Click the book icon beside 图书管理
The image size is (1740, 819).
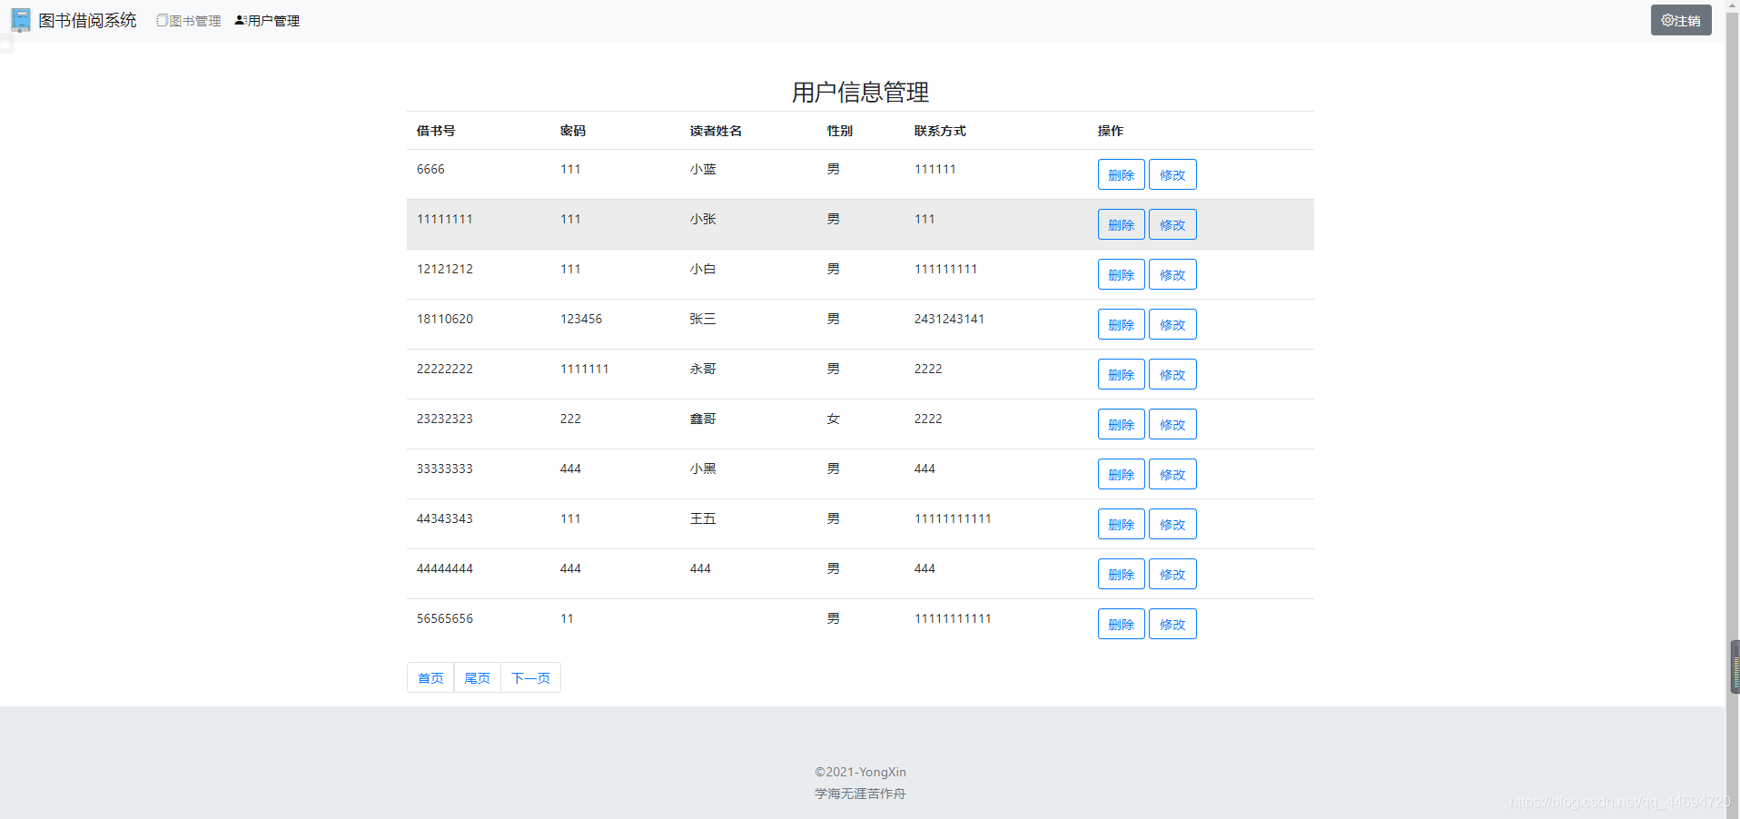(x=161, y=20)
